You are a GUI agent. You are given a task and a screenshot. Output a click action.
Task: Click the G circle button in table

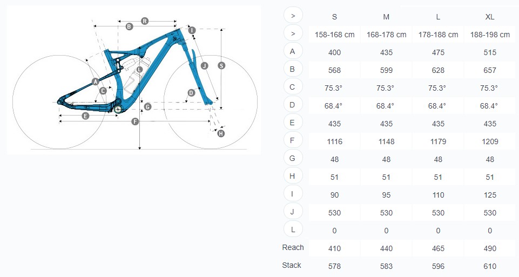click(293, 159)
